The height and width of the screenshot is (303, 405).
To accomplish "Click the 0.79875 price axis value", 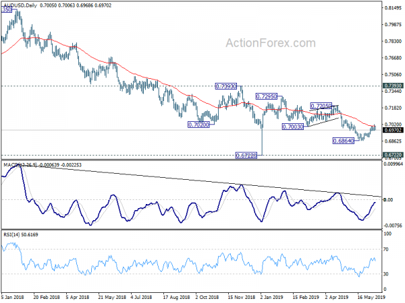I will pyautogui.click(x=393, y=25).
